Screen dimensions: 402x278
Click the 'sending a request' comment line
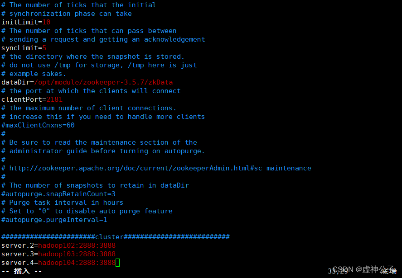click(103, 39)
